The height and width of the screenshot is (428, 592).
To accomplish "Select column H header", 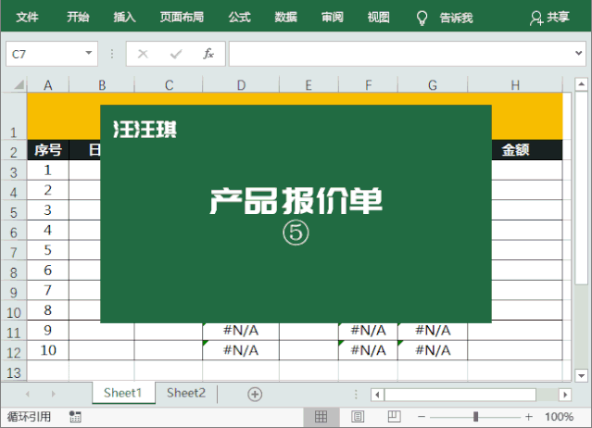I will (x=515, y=85).
